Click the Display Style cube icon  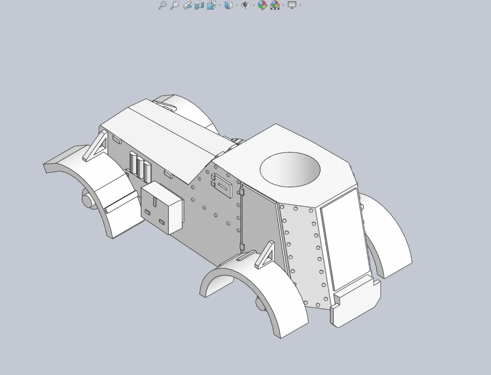pos(229,5)
